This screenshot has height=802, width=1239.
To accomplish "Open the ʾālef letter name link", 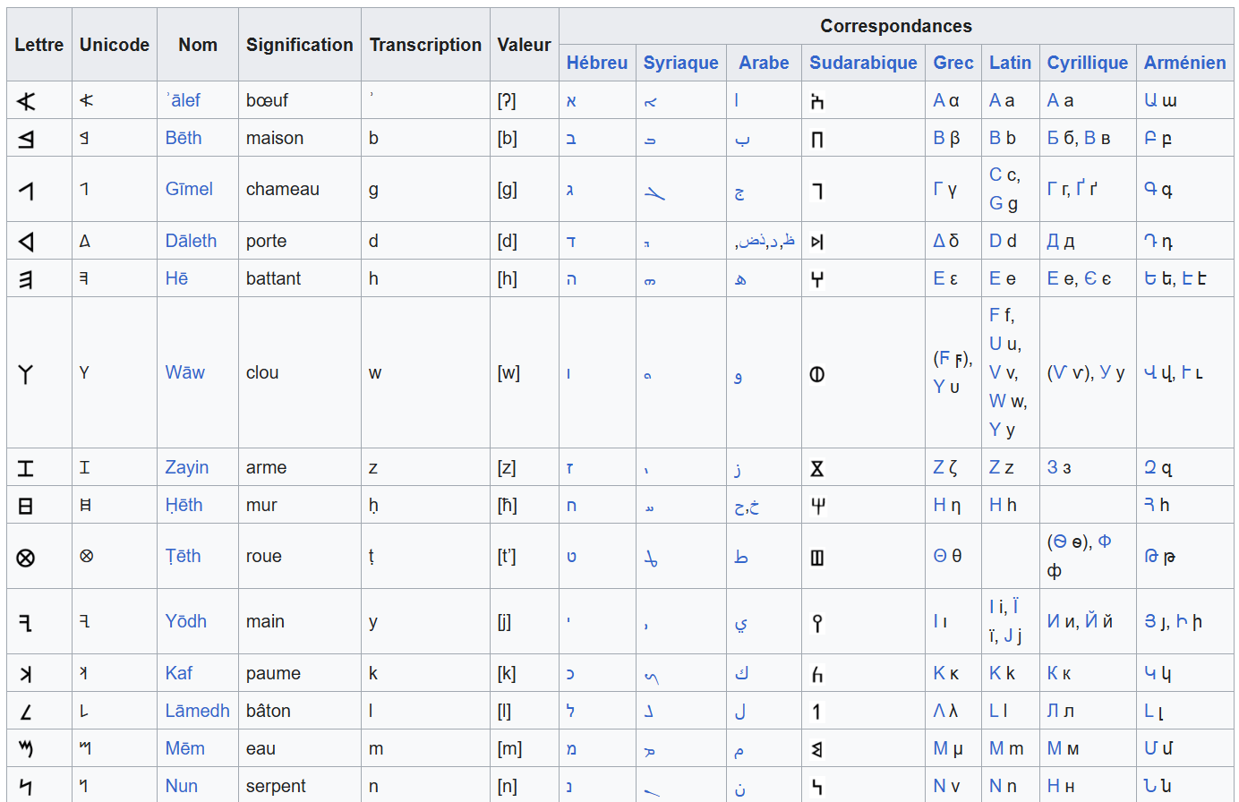I will [x=184, y=100].
